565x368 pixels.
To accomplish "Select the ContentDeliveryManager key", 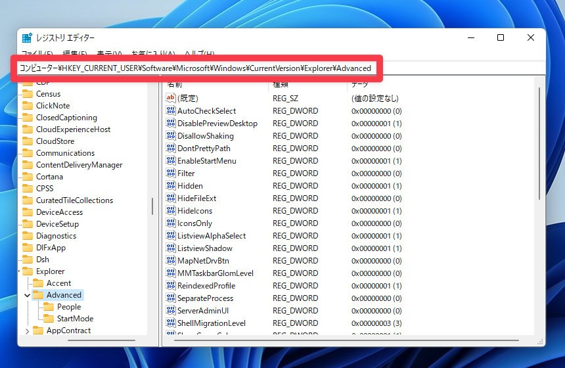I will [79, 165].
